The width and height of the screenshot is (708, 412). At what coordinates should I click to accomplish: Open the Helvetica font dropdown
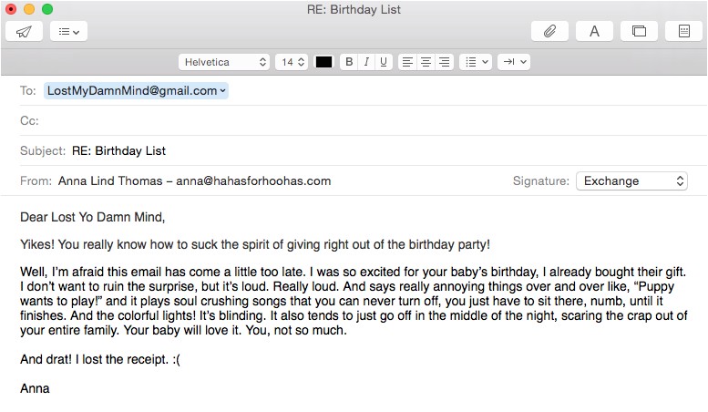click(224, 62)
